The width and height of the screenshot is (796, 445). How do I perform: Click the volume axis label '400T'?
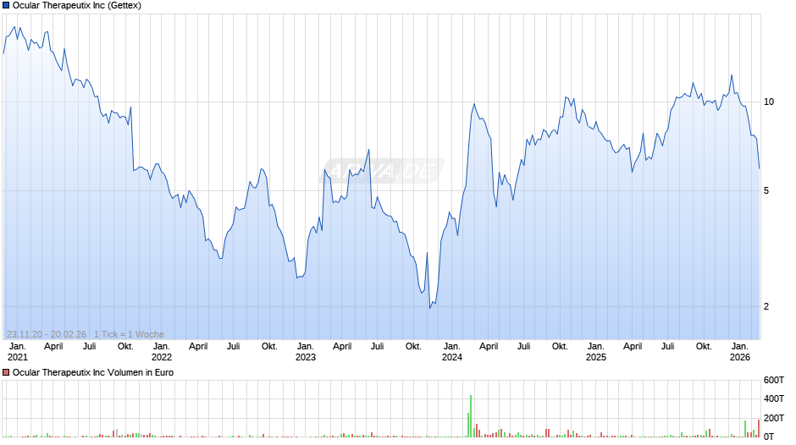click(774, 398)
